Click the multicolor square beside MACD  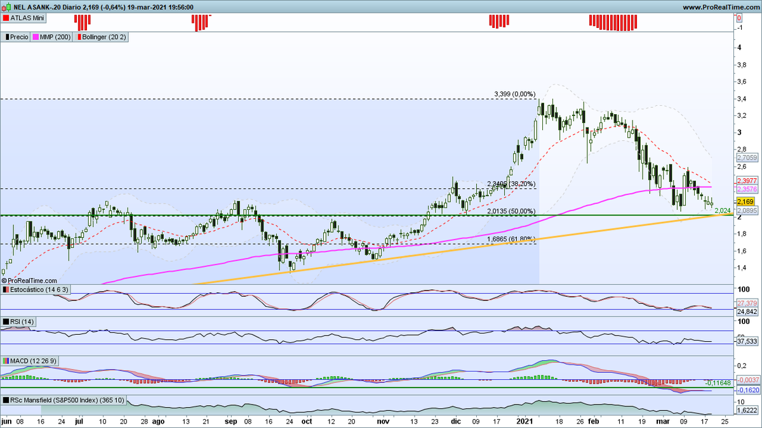click(x=6, y=361)
